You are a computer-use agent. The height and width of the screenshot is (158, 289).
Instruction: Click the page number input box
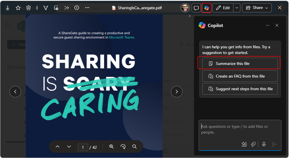click(83, 147)
